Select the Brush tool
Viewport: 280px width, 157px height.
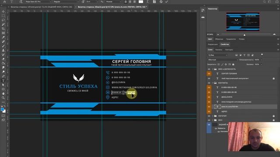tap(3, 46)
